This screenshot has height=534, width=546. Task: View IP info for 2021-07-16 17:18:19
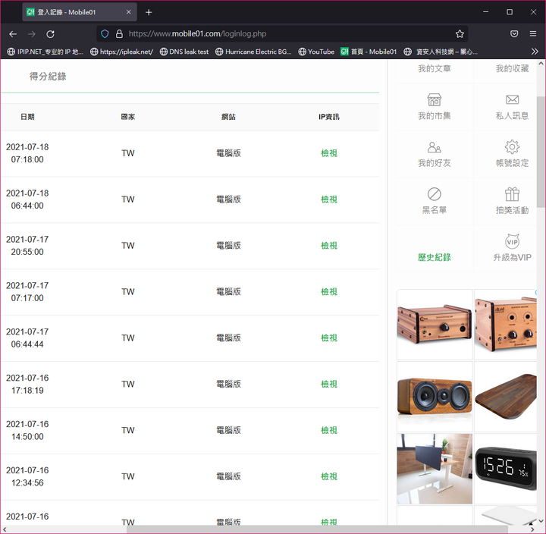329,384
